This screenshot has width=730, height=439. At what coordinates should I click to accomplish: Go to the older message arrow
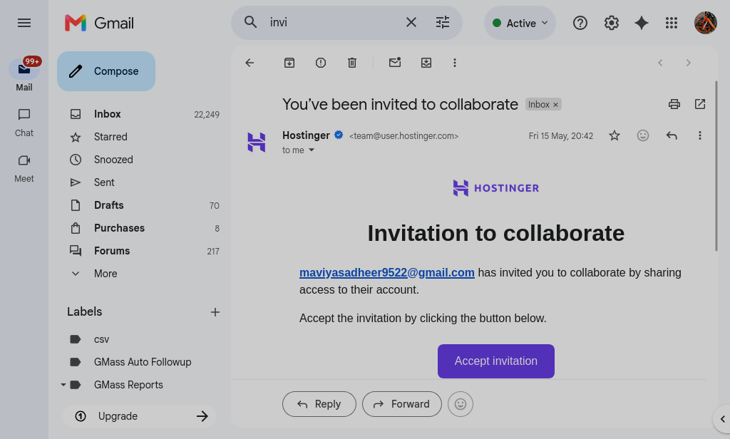[688, 63]
